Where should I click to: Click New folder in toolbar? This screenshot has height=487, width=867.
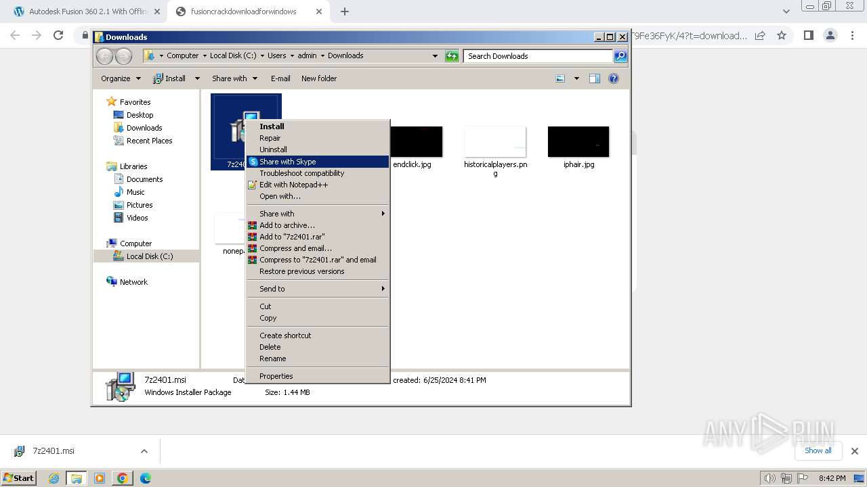[x=319, y=78]
